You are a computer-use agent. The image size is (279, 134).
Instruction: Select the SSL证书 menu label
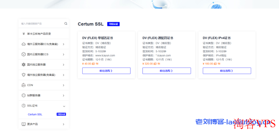click(32, 106)
